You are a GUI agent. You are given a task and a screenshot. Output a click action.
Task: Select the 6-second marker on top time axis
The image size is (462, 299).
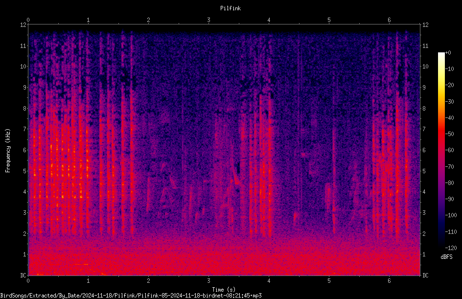click(389, 20)
